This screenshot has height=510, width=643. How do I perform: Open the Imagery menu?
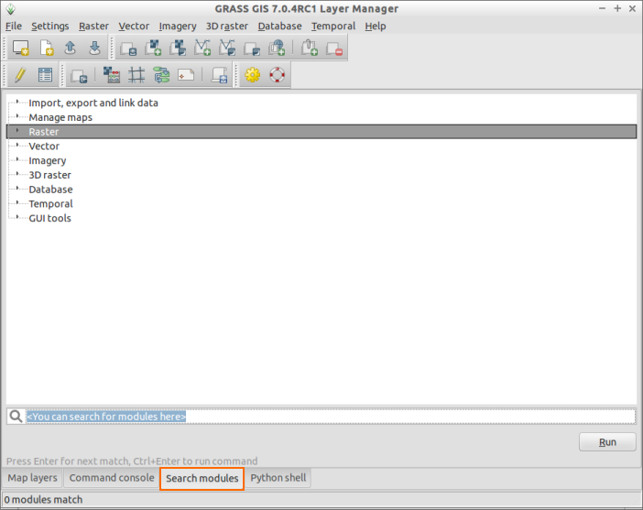coord(178,27)
